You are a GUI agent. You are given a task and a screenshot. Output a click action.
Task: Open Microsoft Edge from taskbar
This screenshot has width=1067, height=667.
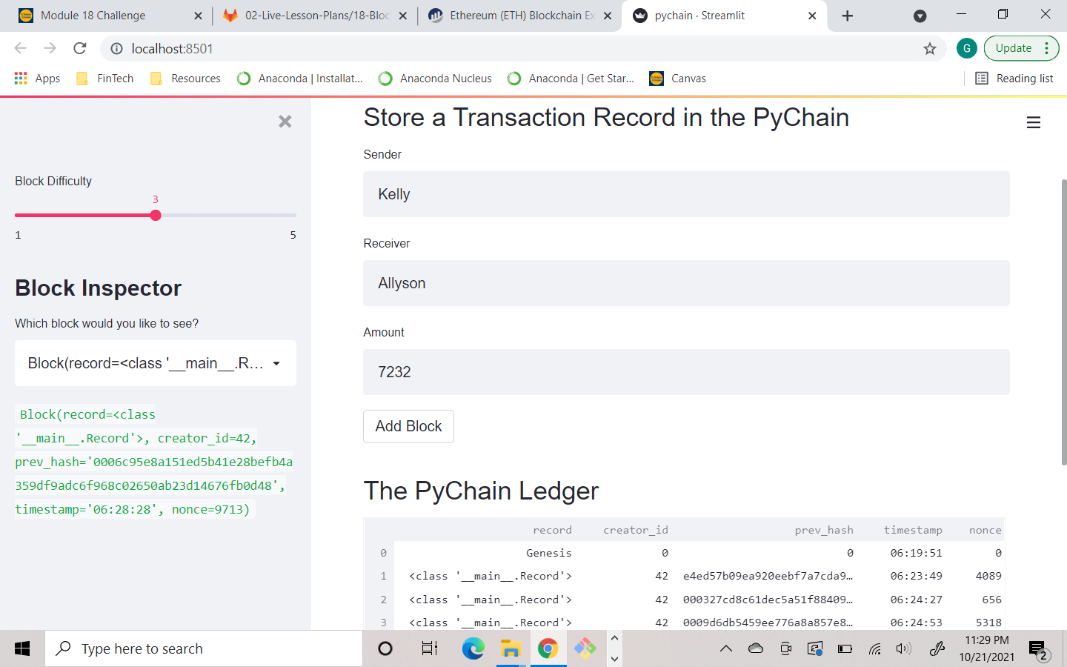coord(473,648)
